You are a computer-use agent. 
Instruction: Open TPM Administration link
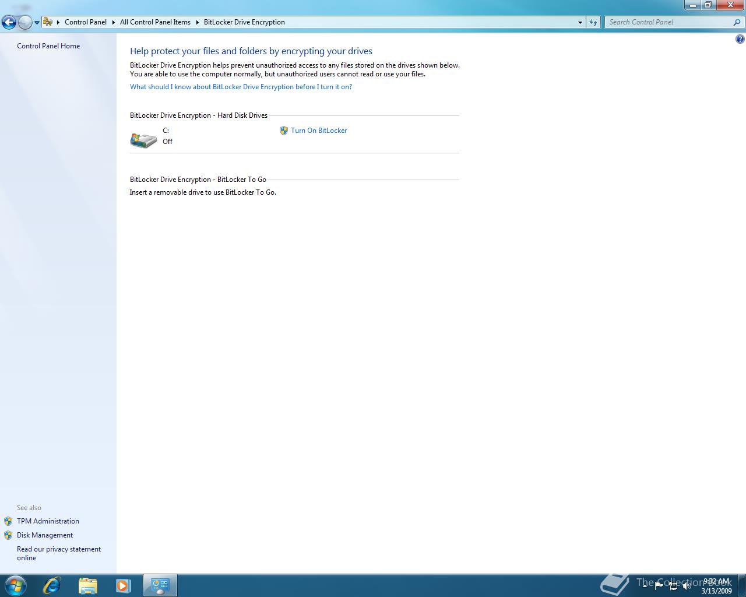pyautogui.click(x=48, y=521)
